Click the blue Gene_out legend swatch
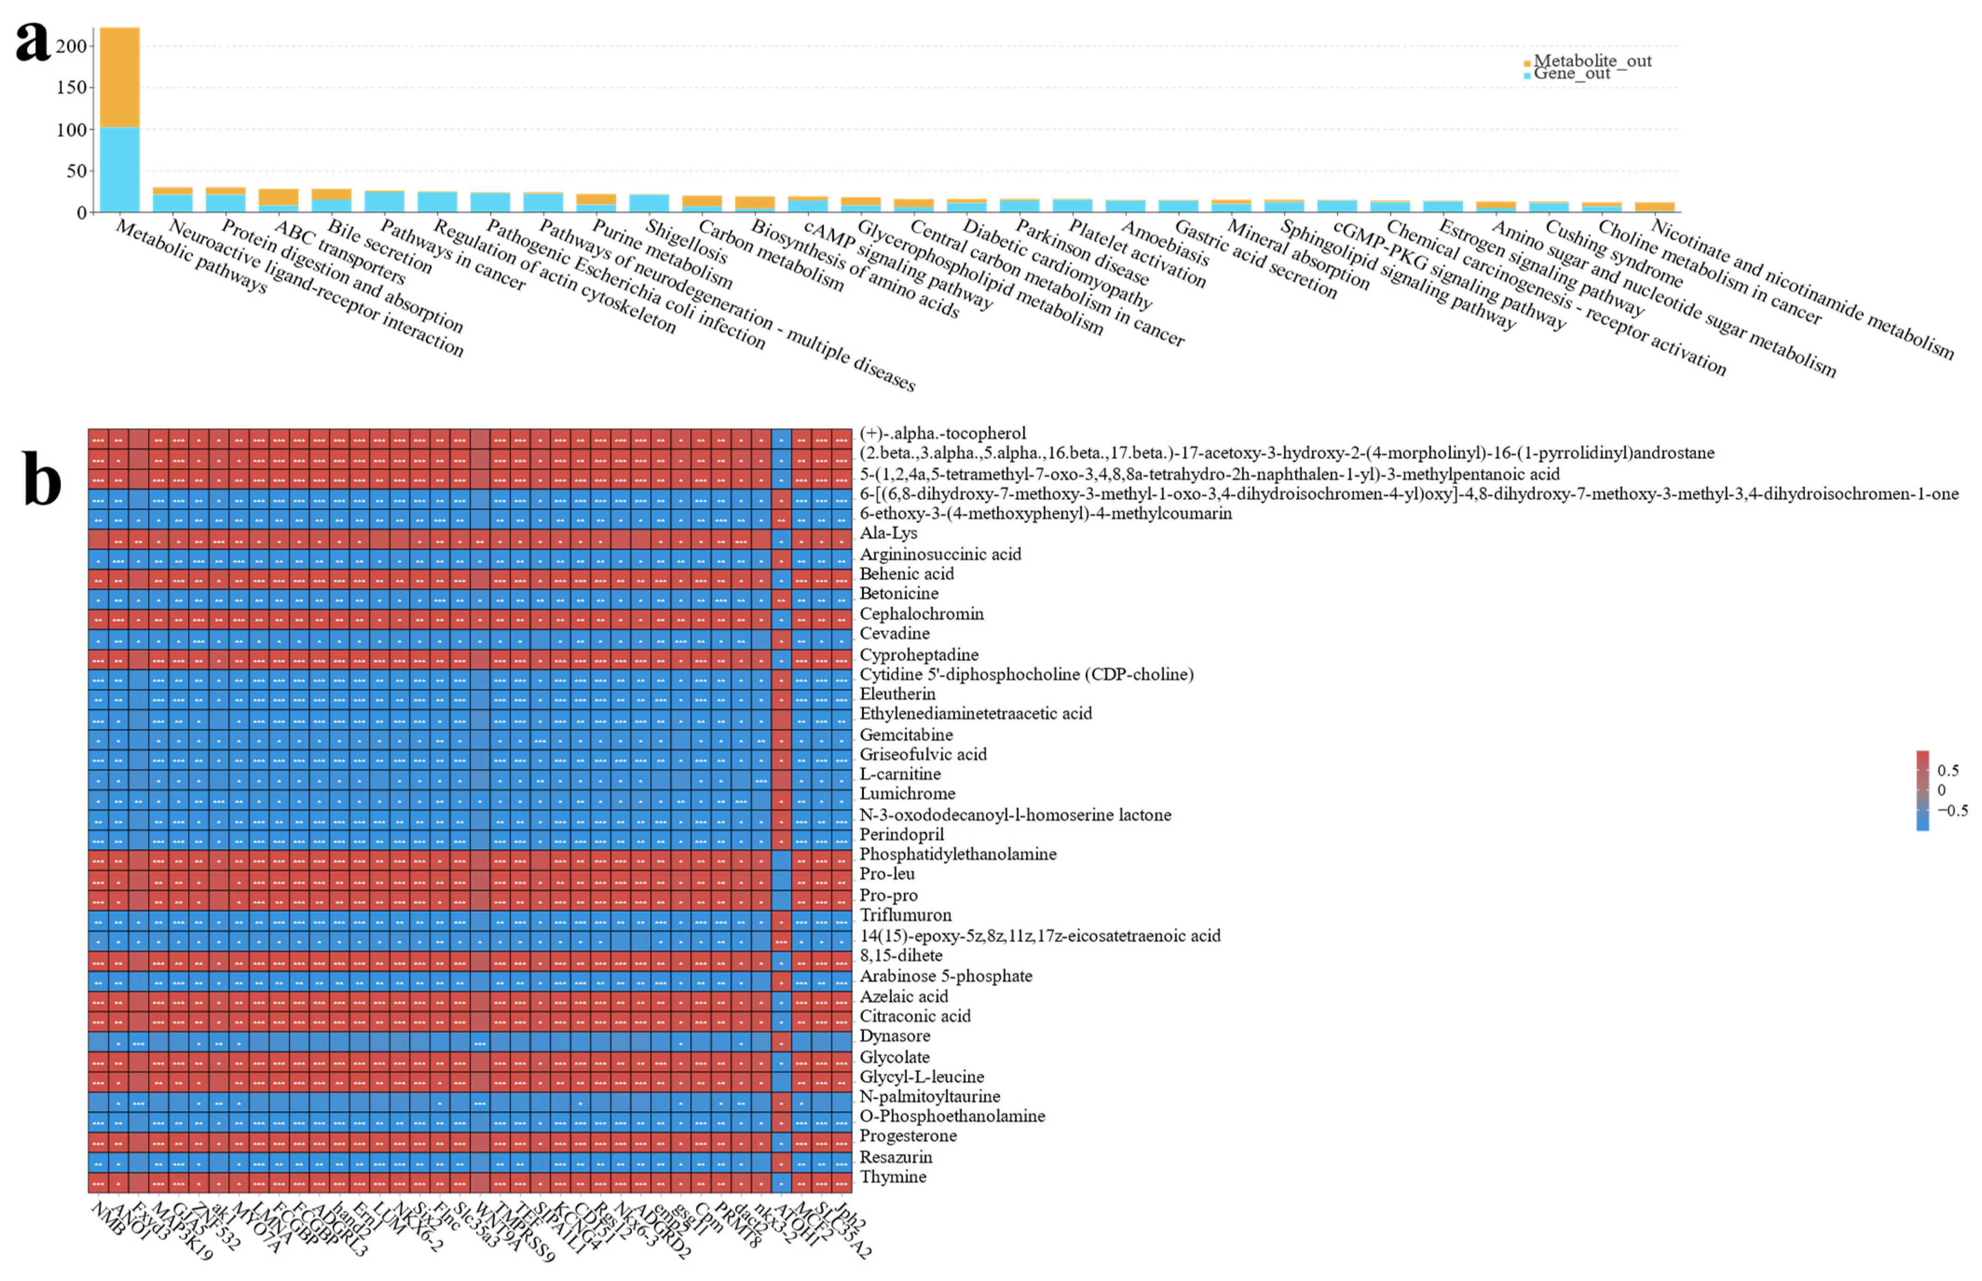Screen dimensions: 1982x1281 coord(1527,75)
